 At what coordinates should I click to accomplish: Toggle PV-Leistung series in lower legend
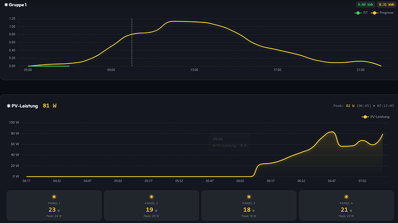click(376, 117)
